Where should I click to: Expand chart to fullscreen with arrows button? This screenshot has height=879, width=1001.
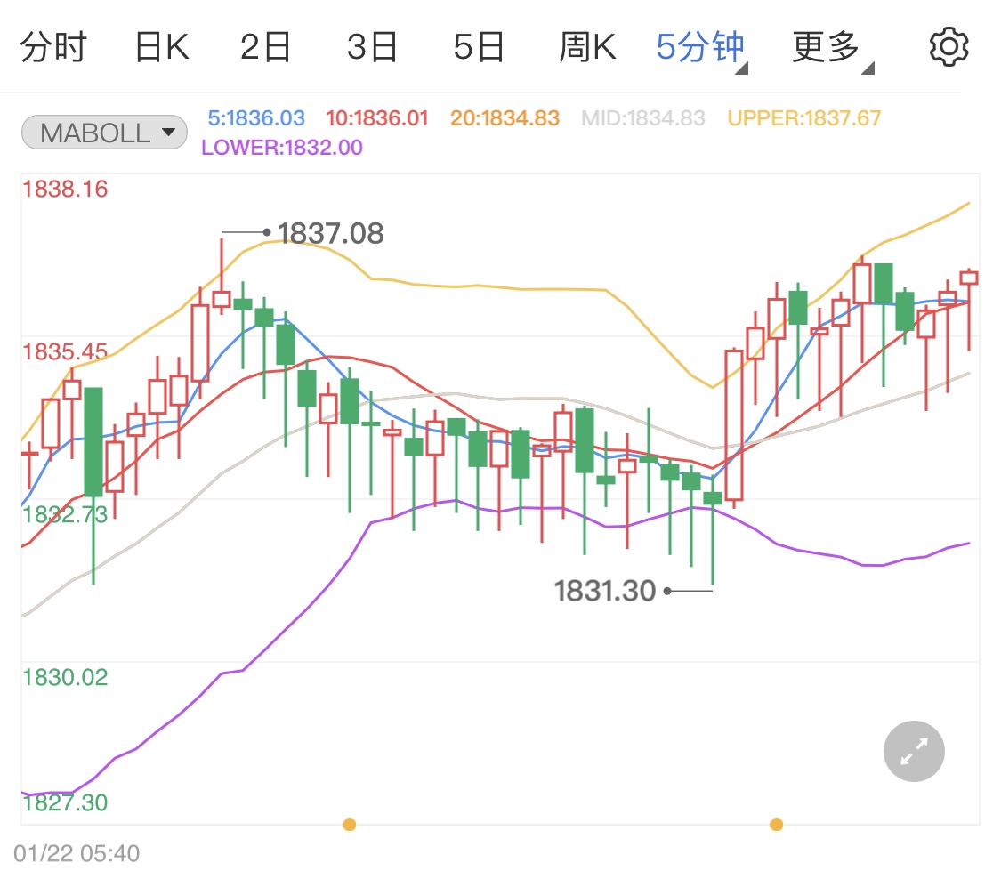(914, 751)
